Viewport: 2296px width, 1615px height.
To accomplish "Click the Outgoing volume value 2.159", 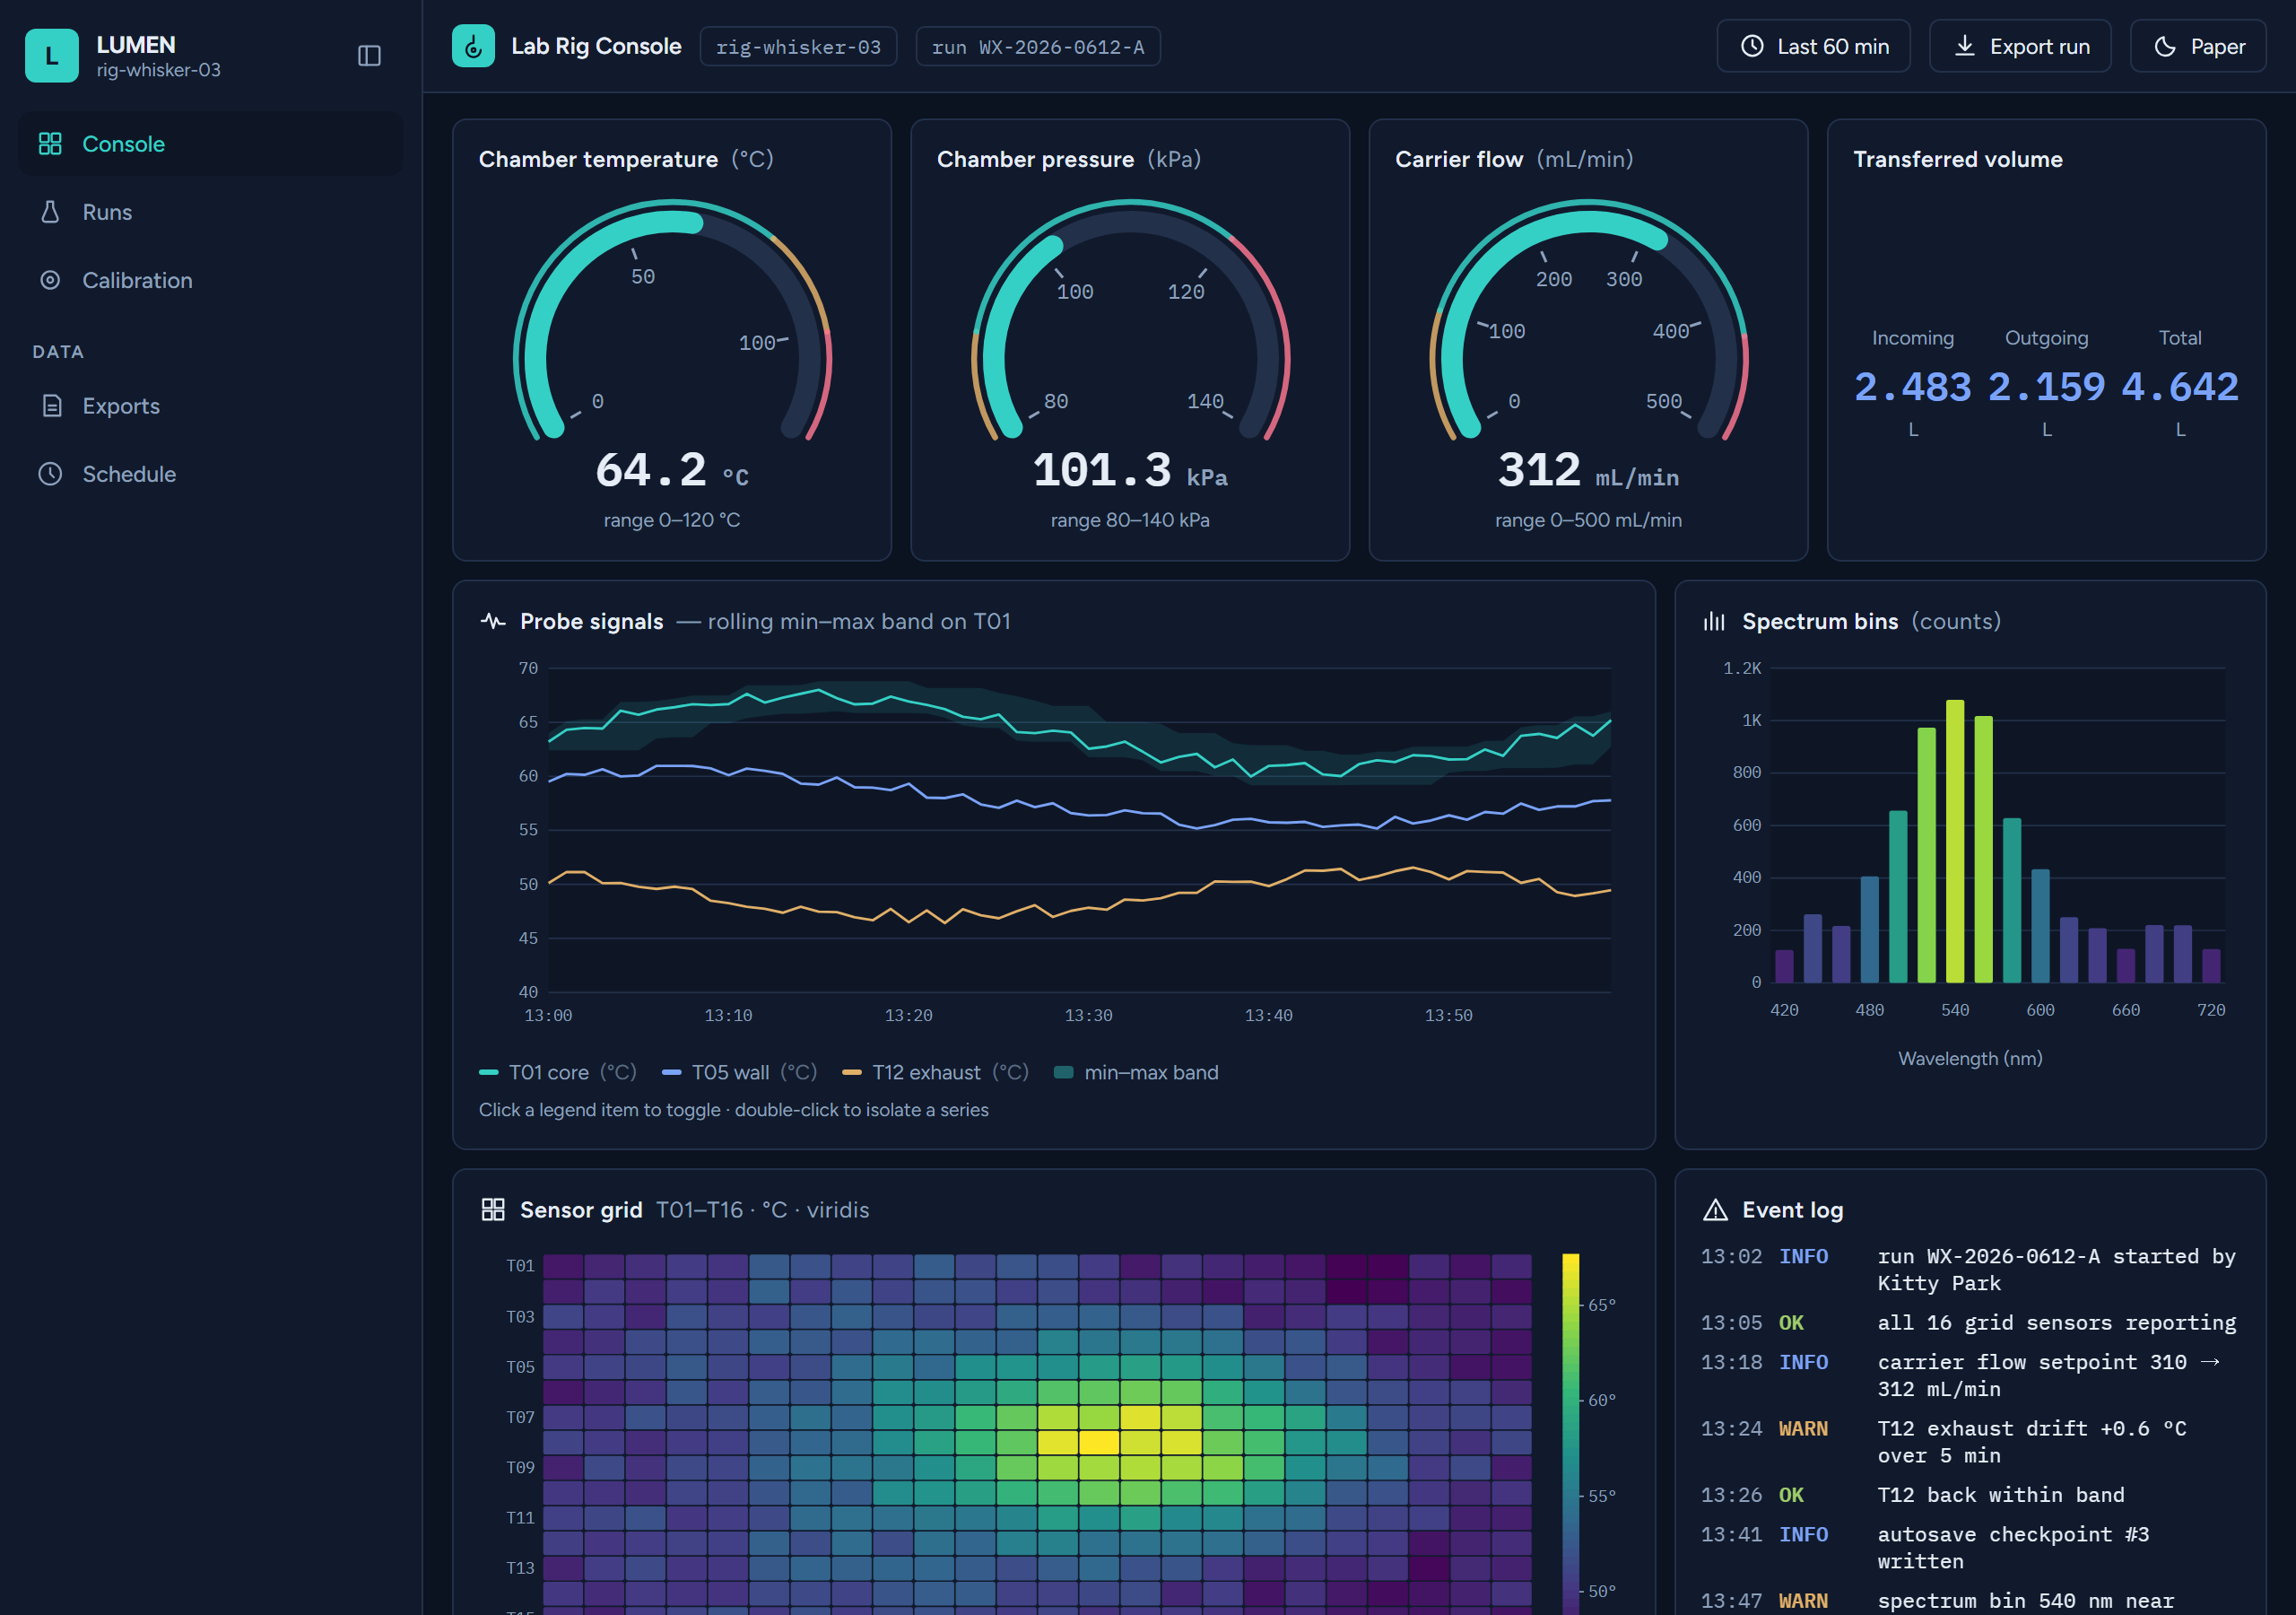I will point(2046,388).
